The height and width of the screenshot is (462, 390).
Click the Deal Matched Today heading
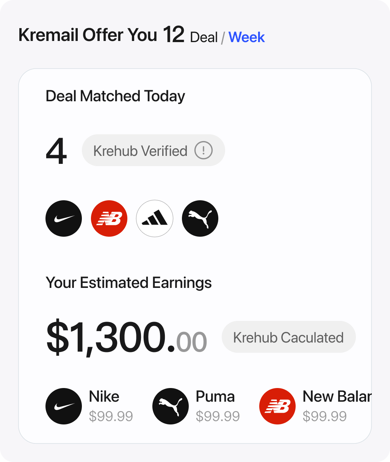point(115,96)
